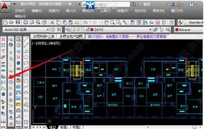Image resolution: width=204 pixels, height=129 pixels.
Task: Open the DOTE layer dropdown list
Action: (150, 30)
